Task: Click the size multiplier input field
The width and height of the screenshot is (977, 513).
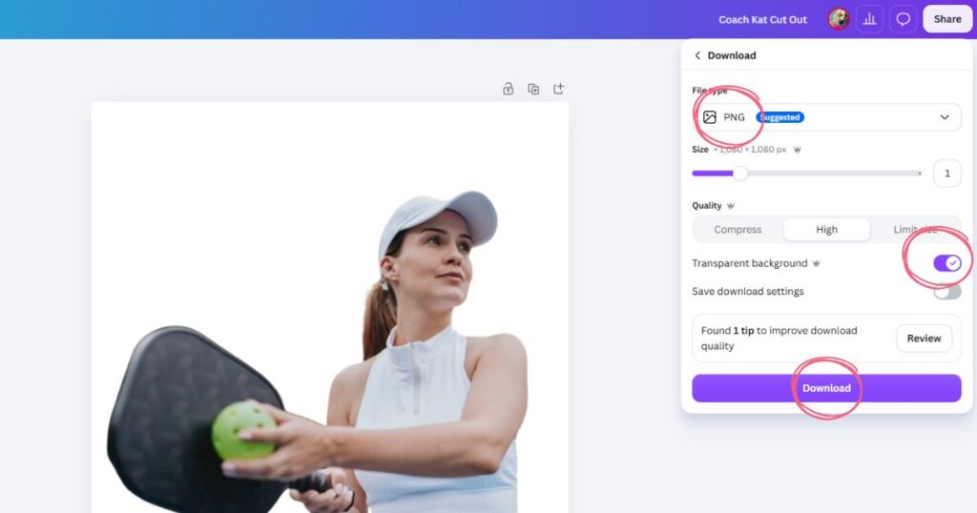Action: [947, 174]
